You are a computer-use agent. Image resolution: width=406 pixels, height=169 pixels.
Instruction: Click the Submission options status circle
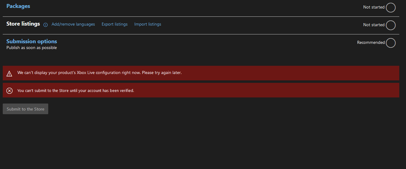391,43
